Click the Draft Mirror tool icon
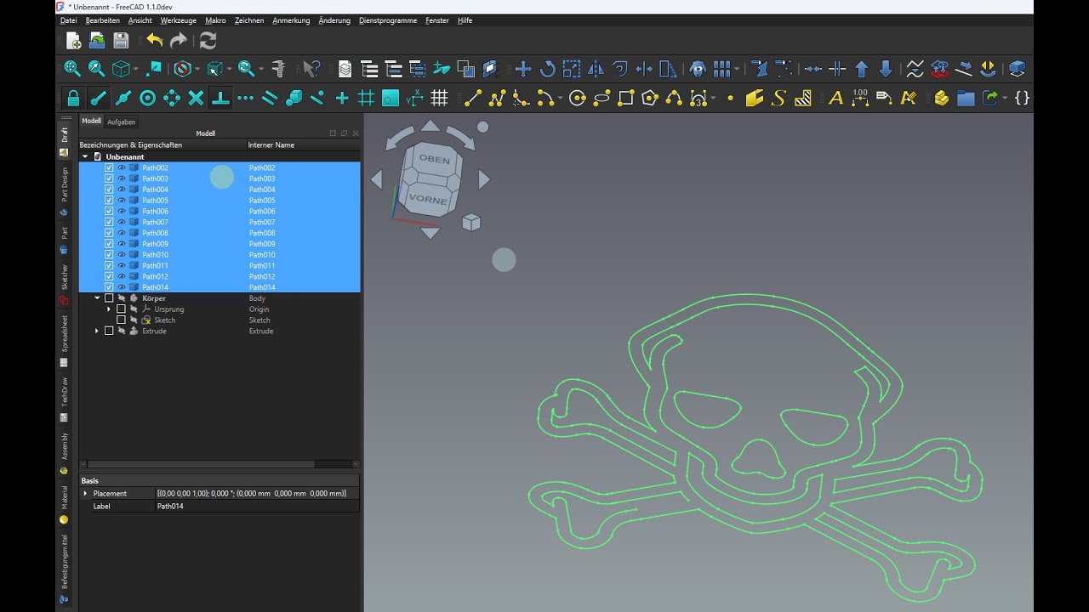This screenshot has height=612, width=1089. pyautogui.click(x=596, y=69)
